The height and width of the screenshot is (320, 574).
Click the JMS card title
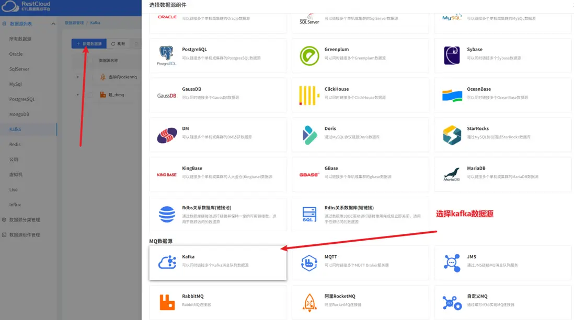[x=472, y=257]
